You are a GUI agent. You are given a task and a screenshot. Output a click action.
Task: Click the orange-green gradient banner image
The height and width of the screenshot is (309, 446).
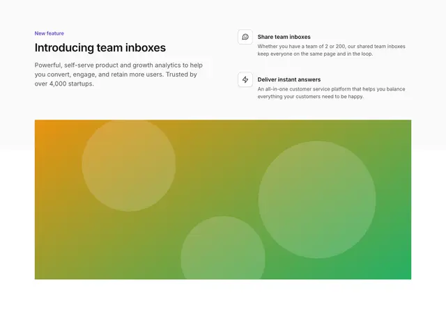pyautogui.click(x=223, y=199)
